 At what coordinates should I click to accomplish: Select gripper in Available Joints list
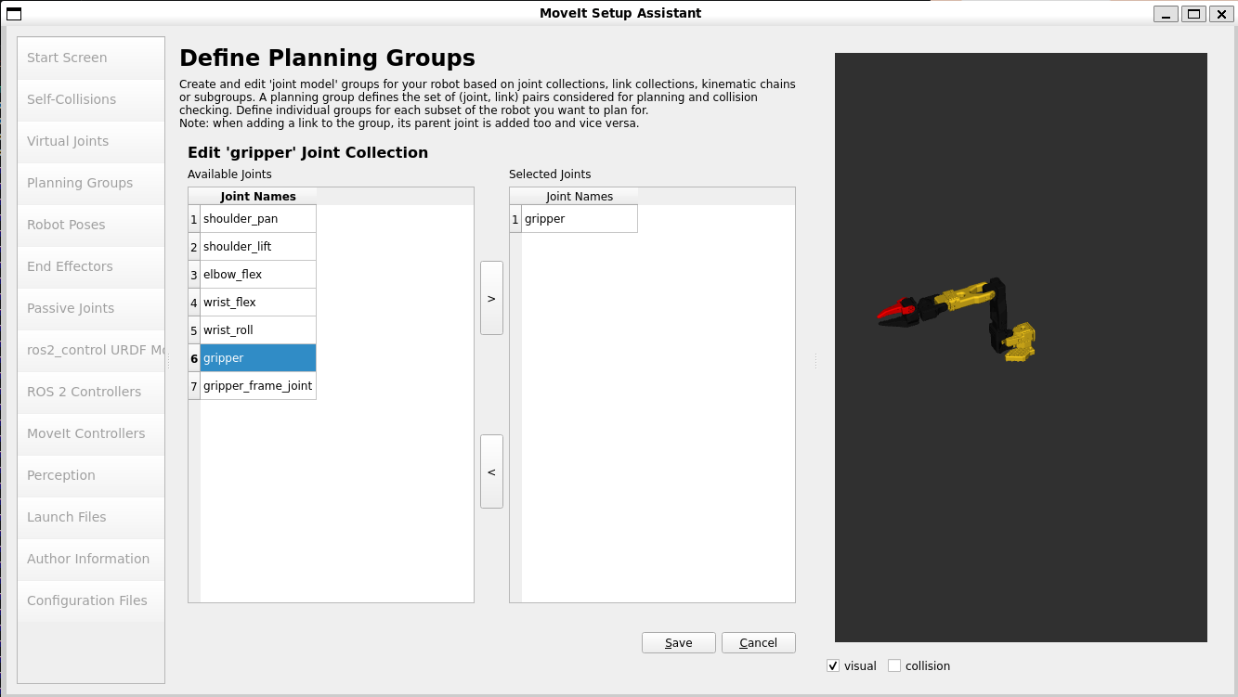258,358
